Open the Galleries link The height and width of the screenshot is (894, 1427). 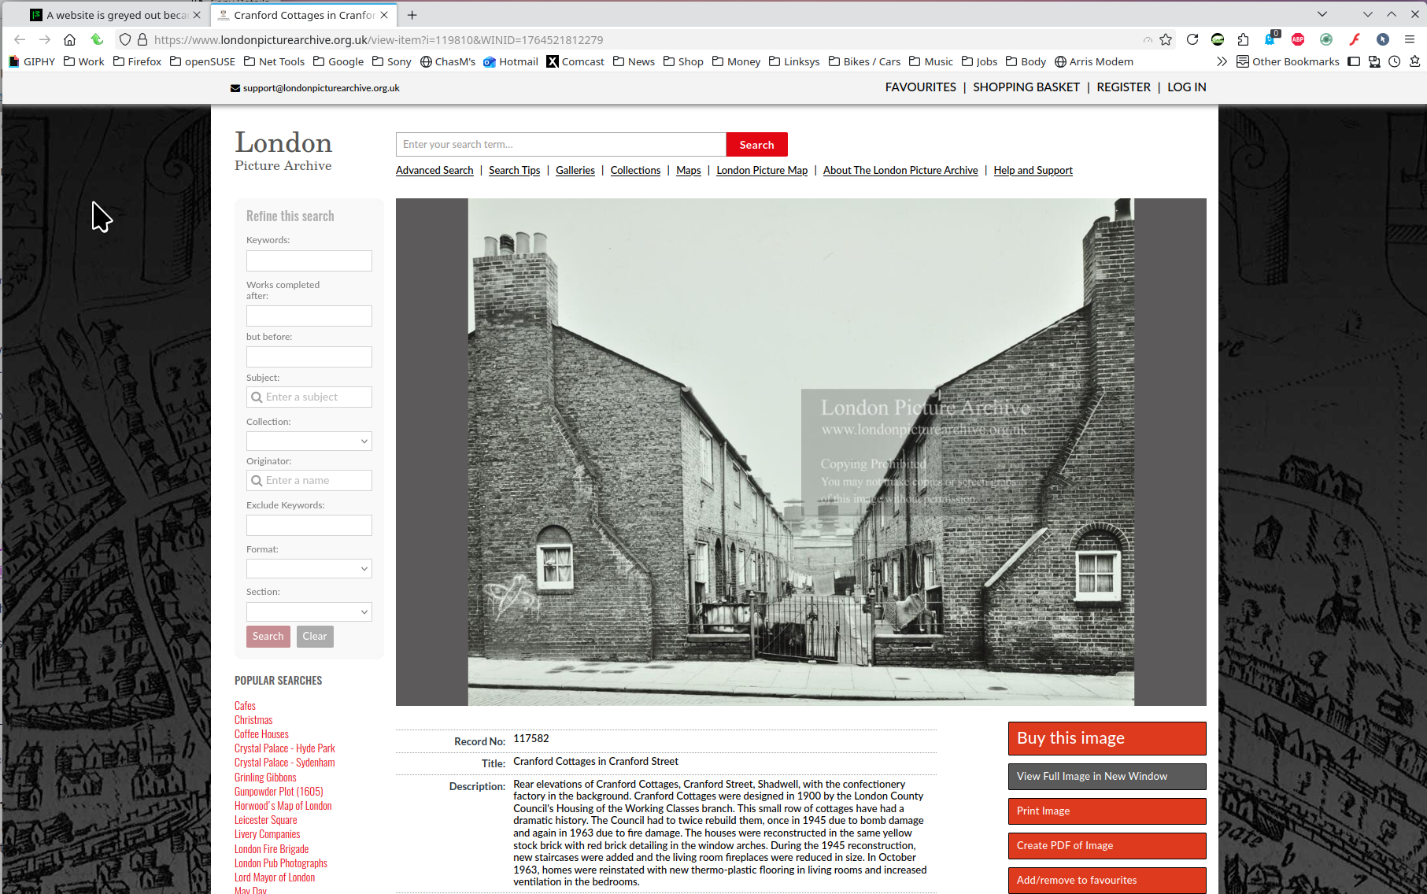(575, 170)
